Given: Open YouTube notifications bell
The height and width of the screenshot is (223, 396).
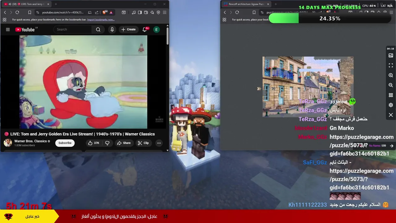Looking at the screenshot, I should pos(144,29).
